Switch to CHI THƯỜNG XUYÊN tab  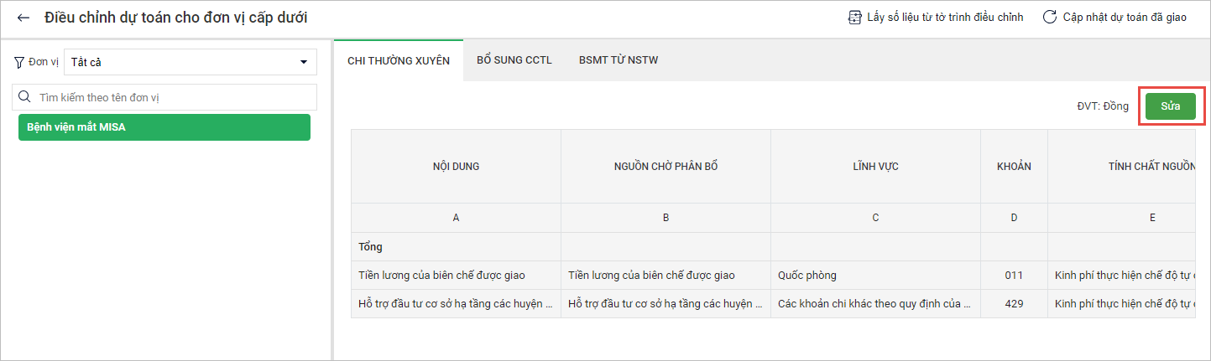[399, 60]
